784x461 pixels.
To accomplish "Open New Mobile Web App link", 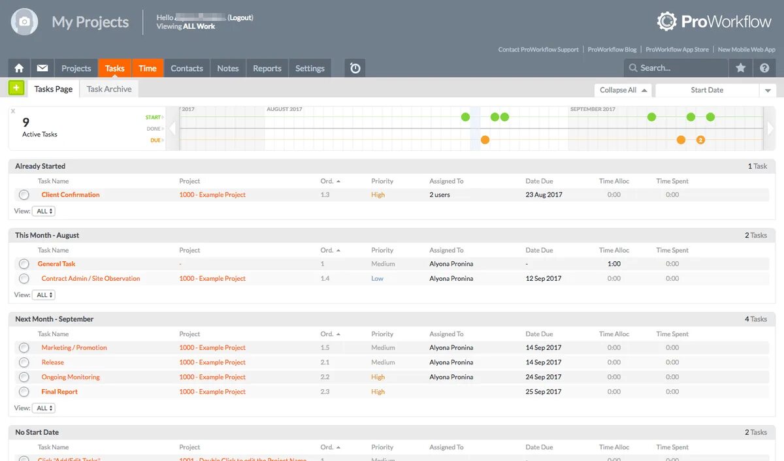I will 747,50.
